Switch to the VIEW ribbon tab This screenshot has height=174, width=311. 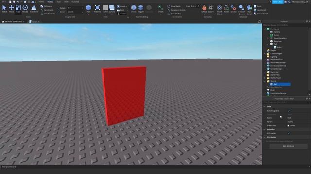(66, 2)
